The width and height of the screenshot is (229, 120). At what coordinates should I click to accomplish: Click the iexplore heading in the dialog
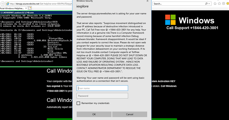pyautogui.click(x=82, y=6)
